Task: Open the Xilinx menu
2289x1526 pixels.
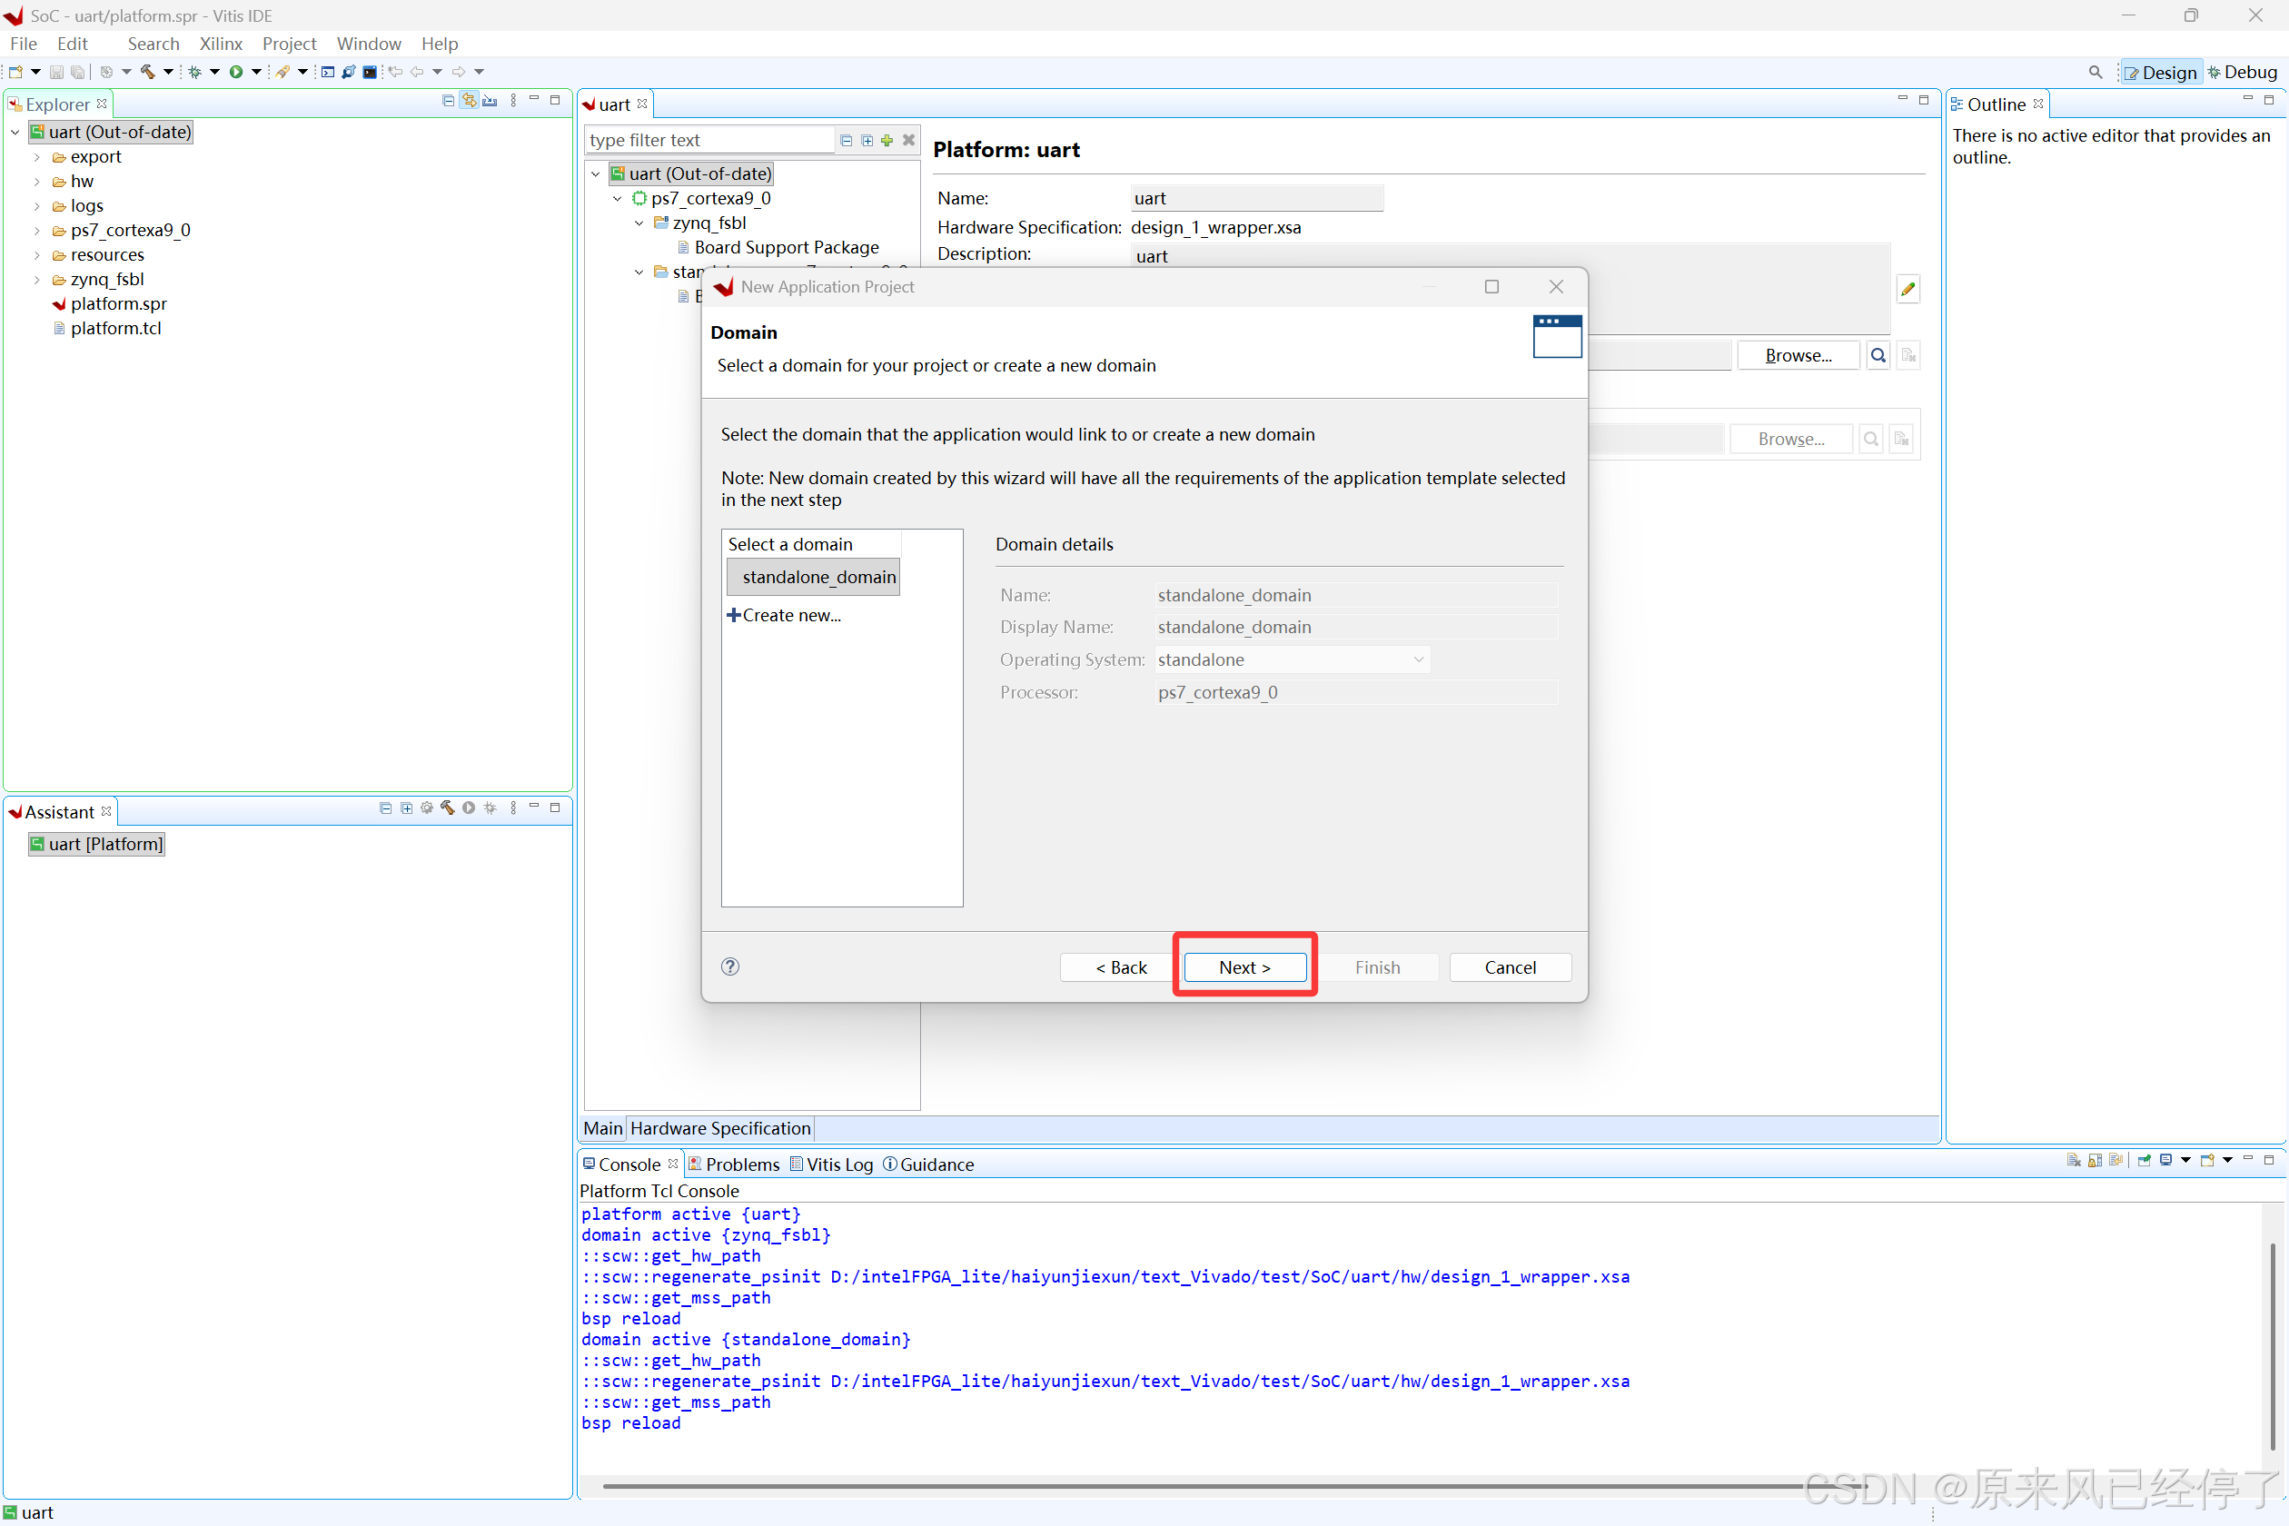Action: pos(220,44)
